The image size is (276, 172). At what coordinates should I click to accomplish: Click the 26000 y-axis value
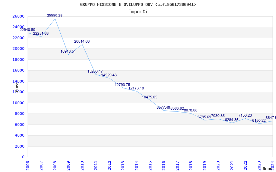point(18,16)
